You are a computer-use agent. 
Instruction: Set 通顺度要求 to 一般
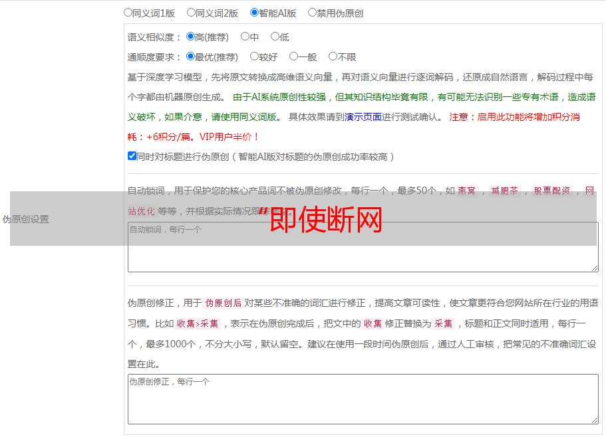(x=293, y=57)
